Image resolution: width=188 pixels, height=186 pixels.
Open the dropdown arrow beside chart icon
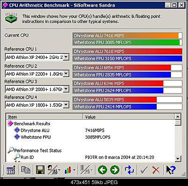(74, 170)
